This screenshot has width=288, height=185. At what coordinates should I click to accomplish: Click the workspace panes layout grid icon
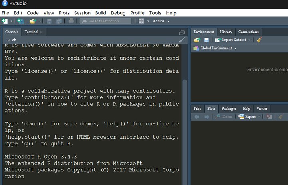(141, 21)
